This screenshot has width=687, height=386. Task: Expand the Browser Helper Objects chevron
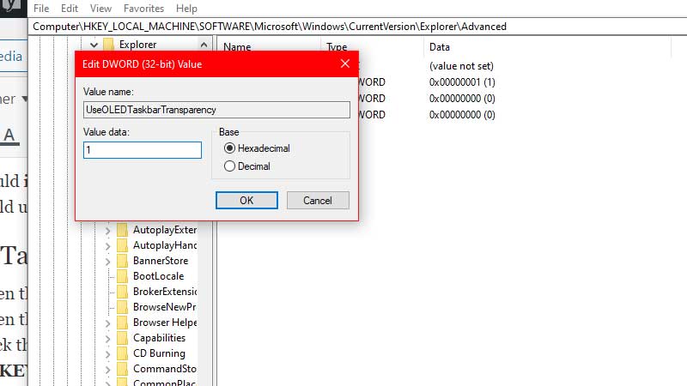tap(108, 323)
